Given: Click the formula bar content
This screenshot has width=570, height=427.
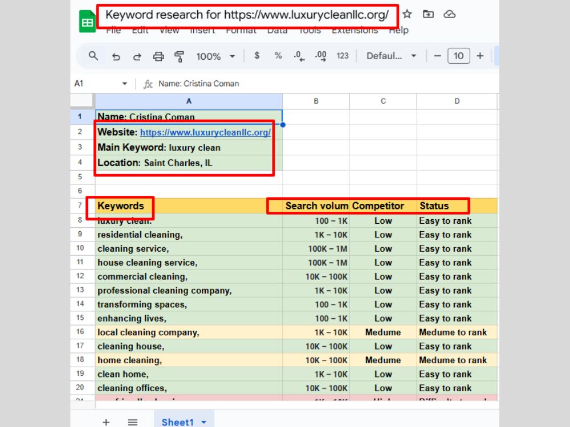Looking at the screenshot, I should [199, 84].
